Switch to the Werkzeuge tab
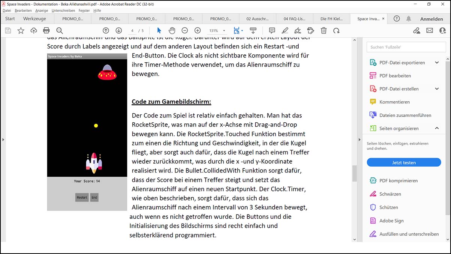Viewport: 451px width, 254px height. click(35, 18)
